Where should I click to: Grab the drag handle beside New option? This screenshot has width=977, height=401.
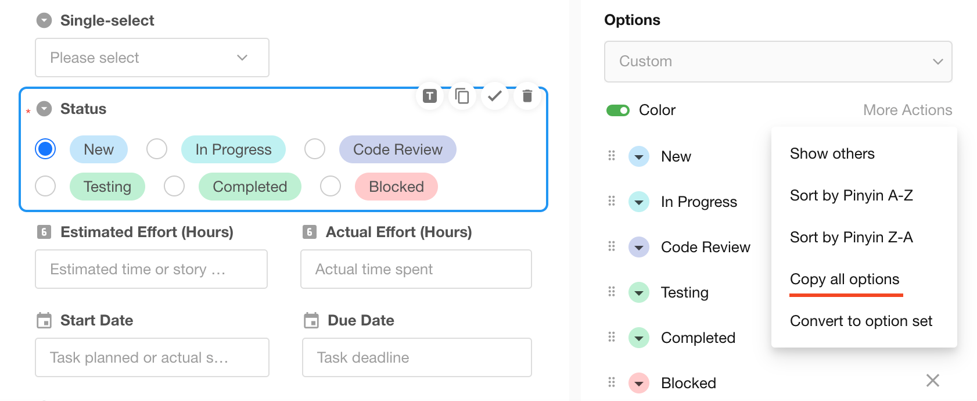pos(612,156)
